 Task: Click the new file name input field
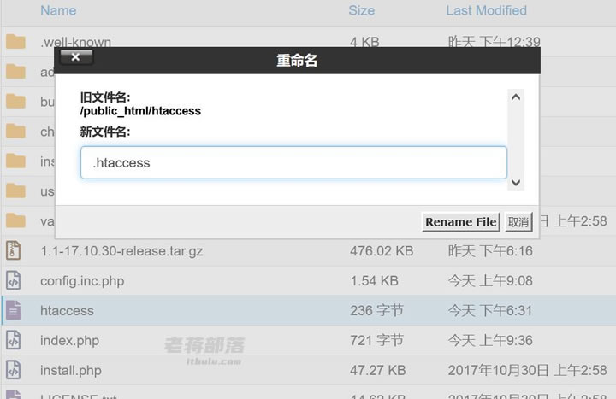[293, 162]
